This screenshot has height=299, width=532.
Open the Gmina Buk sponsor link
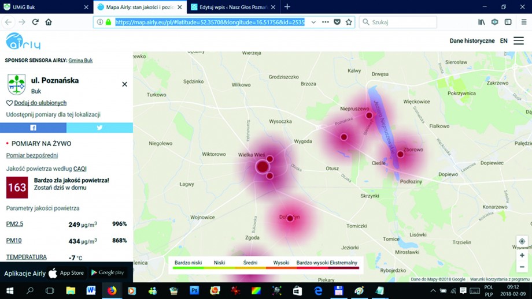click(x=80, y=60)
